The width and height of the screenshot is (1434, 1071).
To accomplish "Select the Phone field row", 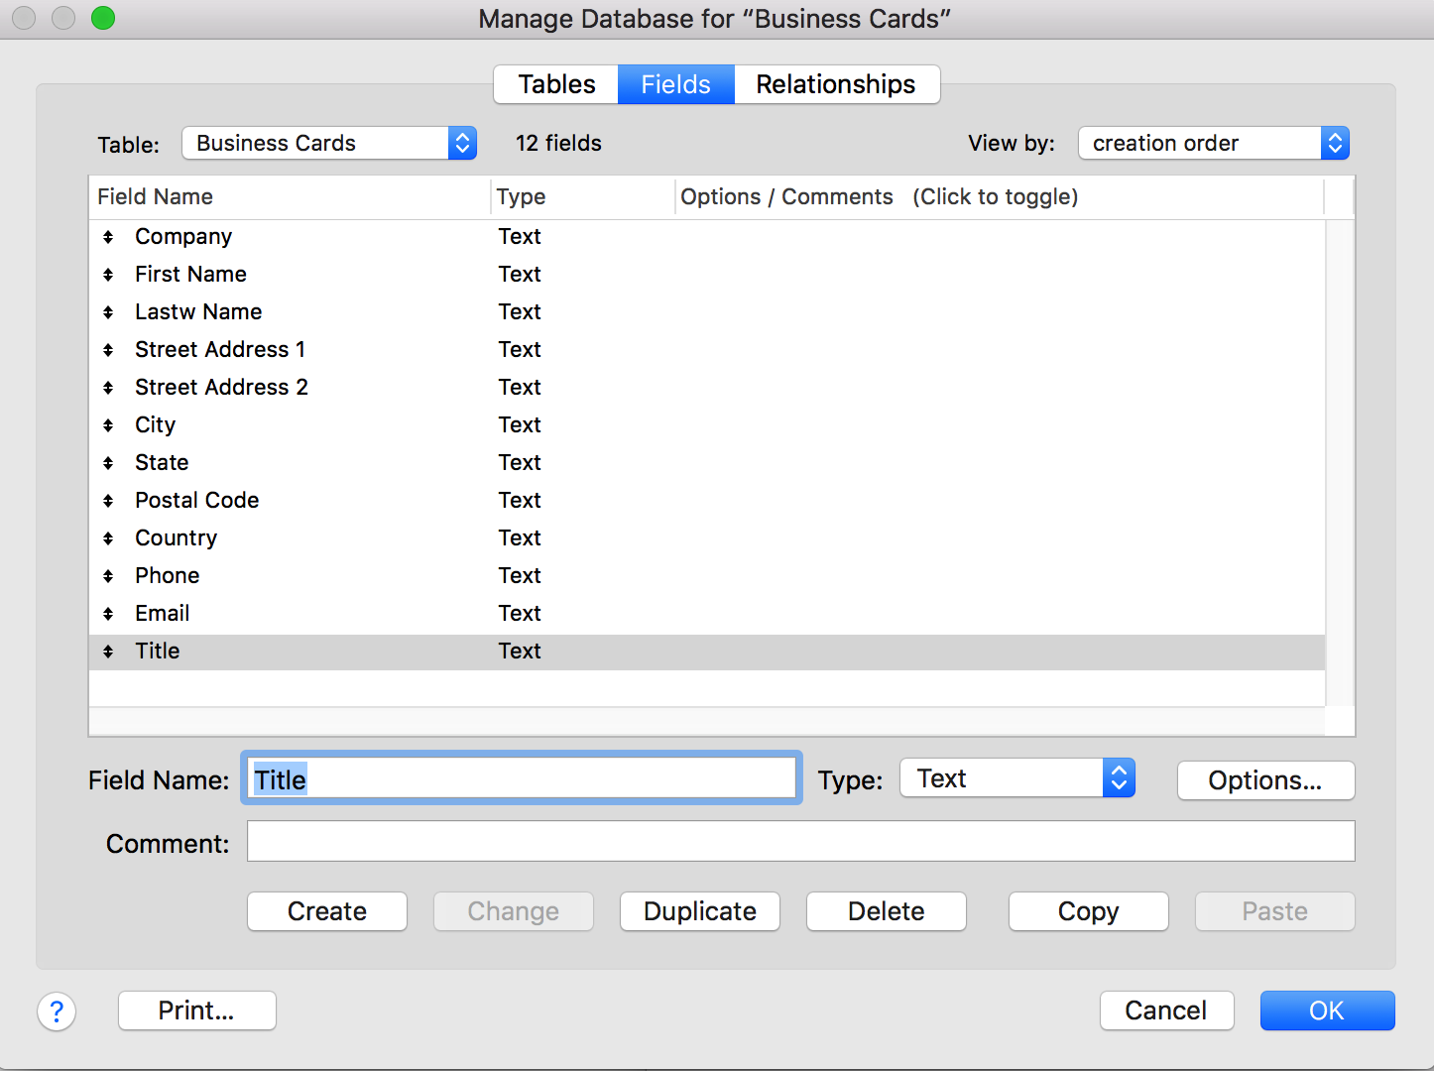I will click(x=707, y=576).
